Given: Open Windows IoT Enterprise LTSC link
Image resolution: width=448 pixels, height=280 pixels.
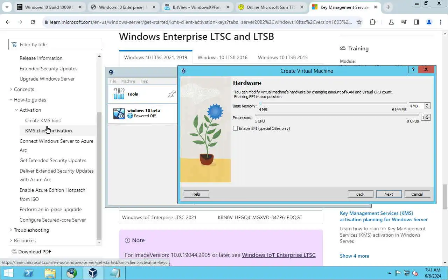Looking at the screenshot, I should coord(279,255).
